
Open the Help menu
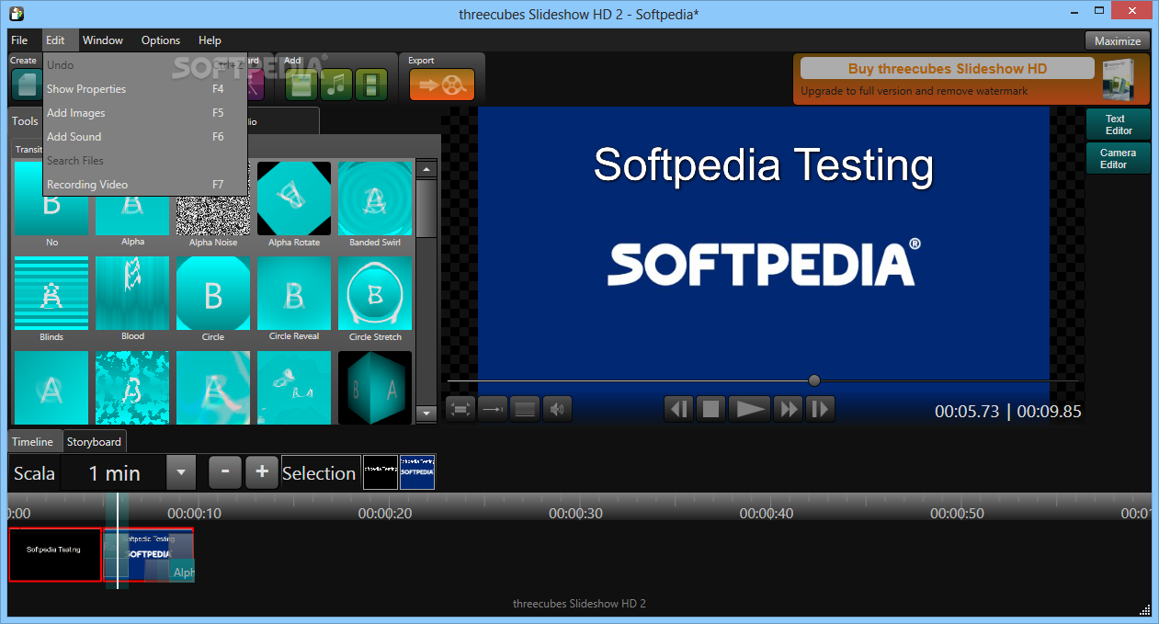(210, 40)
